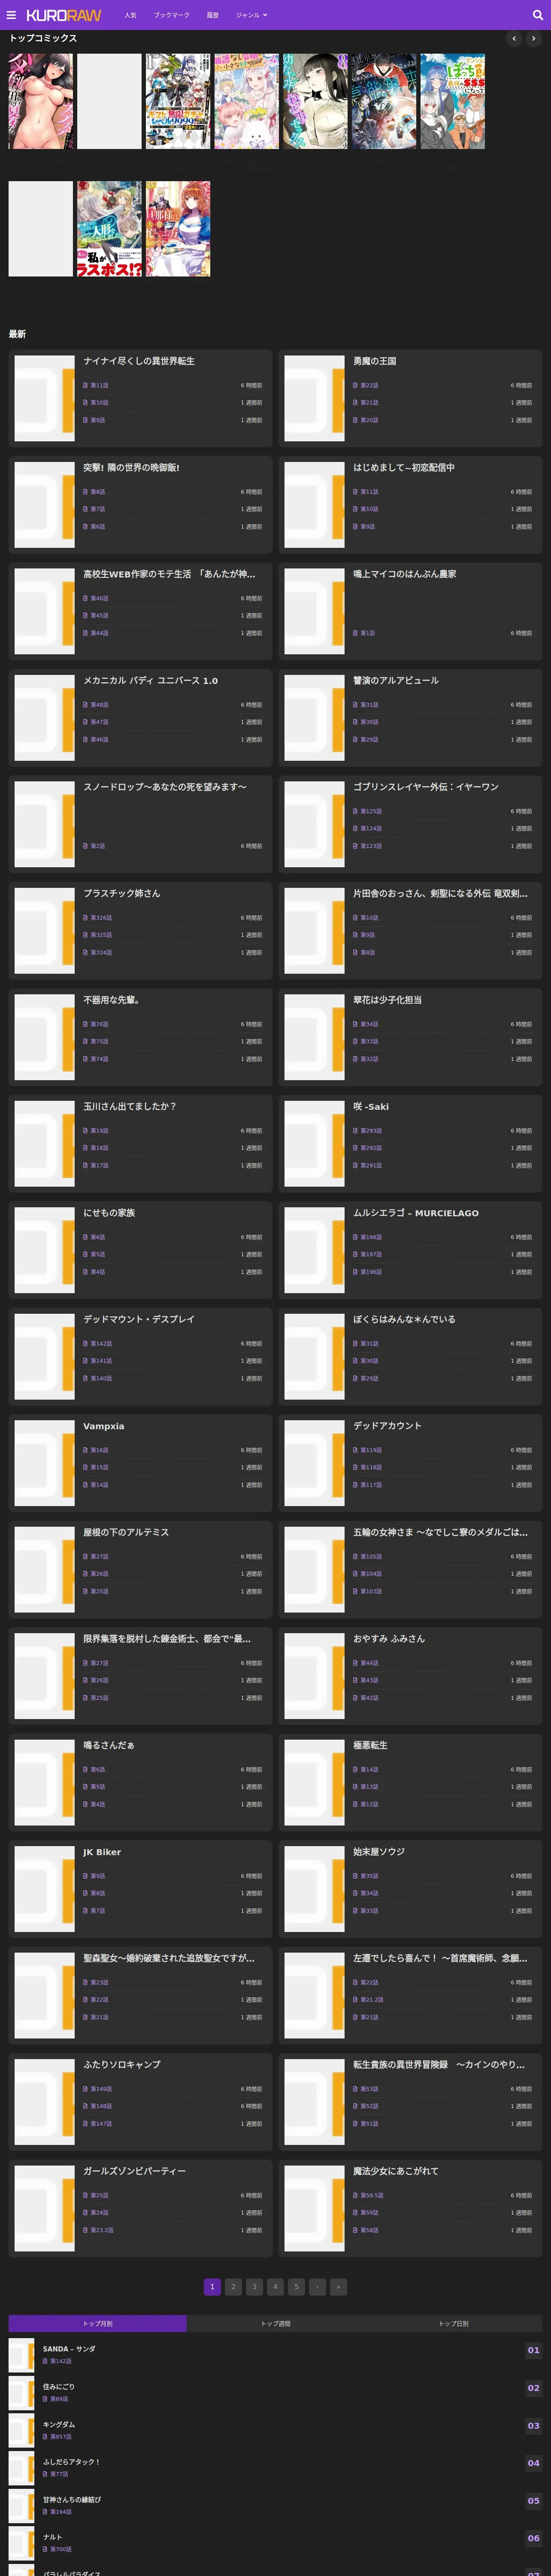The image size is (551, 2576).
Task: Click 第31話 icon under 警演のアルアビュール
Action: 355,705
